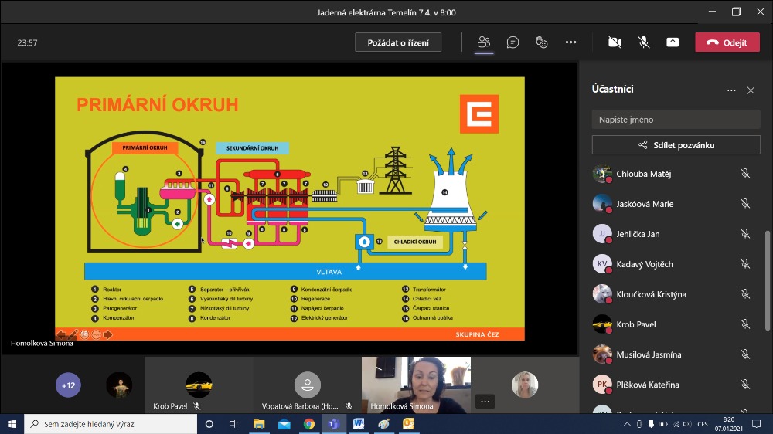Open more actions menu in meeting toolbar
The height and width of the screenshot is (434, 773).
(x=570, y=42)
